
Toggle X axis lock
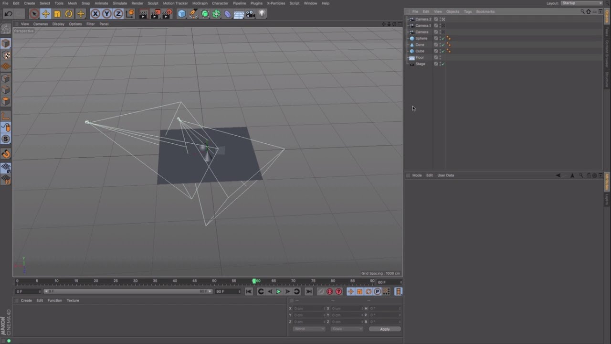(x=95, y=14)
